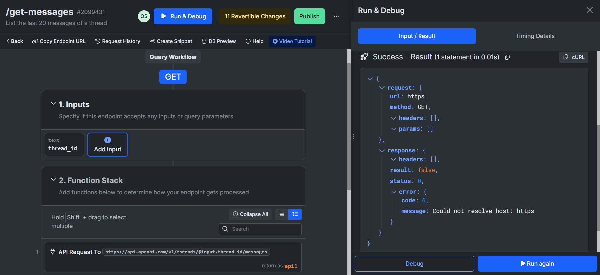Select the numbered list view toggle
Image resolution: width=600 pixels, height=275 pixels.
click(x=295, y=214)
